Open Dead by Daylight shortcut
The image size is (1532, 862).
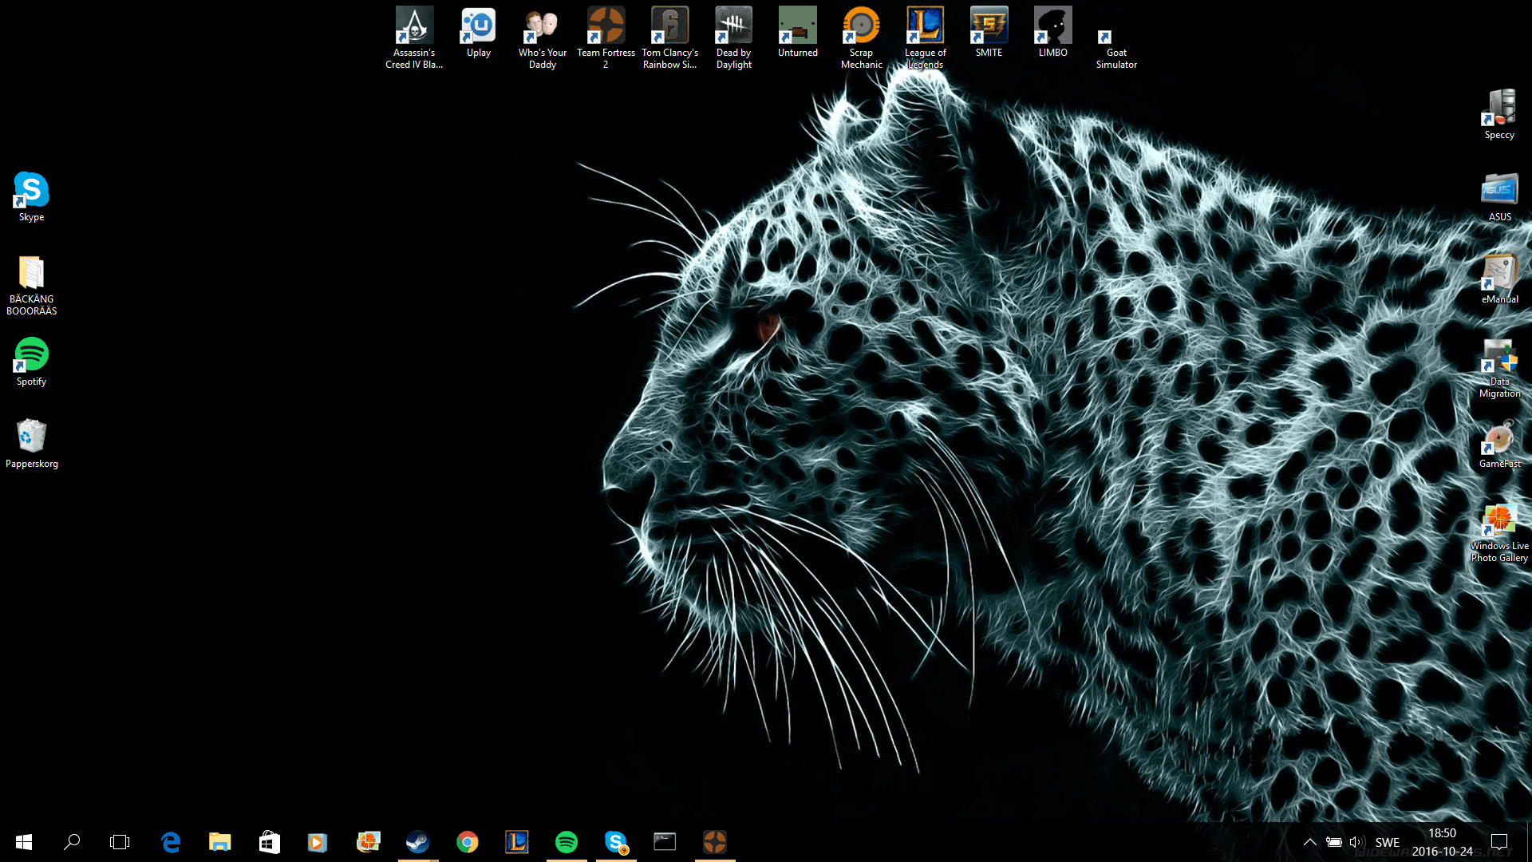[733, 26]
